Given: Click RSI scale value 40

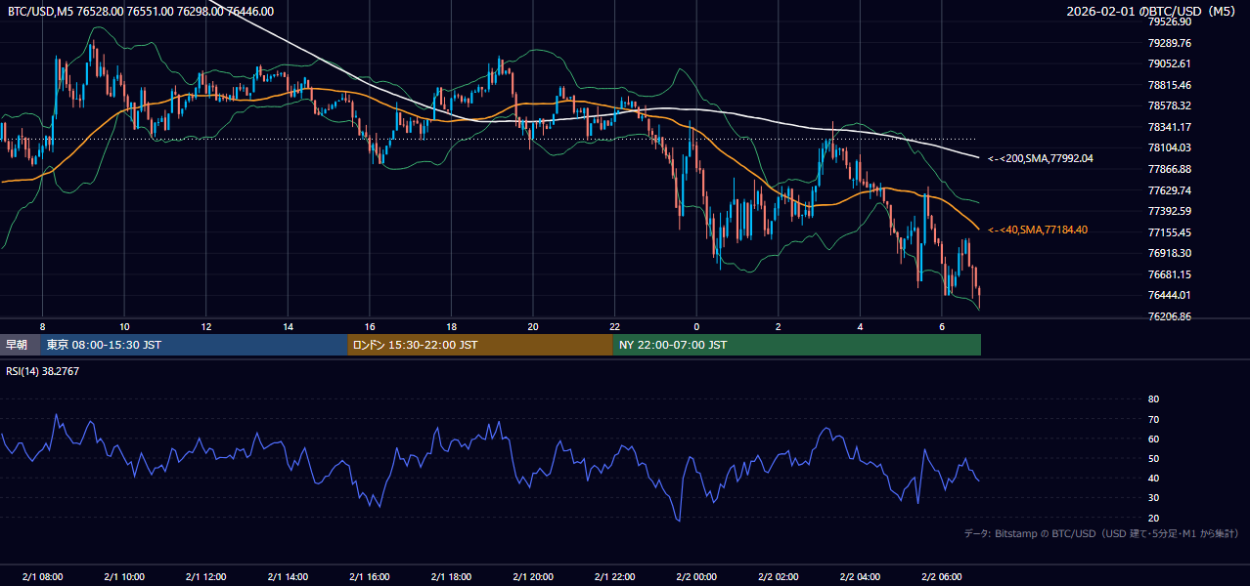Looking at the screenshot, I should (x=1153, y=478).
